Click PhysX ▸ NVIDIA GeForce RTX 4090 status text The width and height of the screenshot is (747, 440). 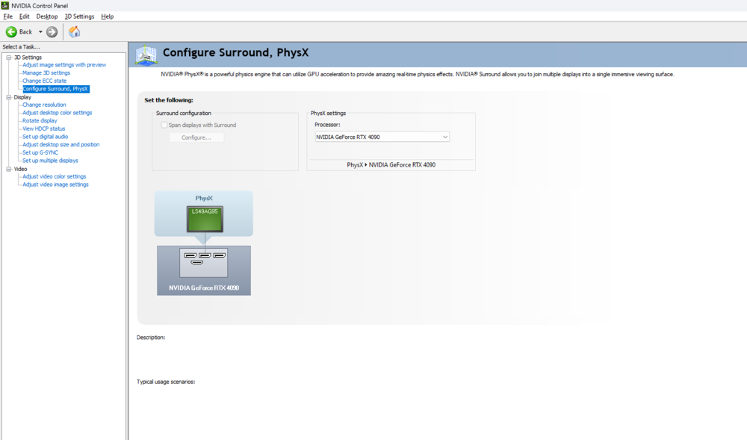[391, 165]
